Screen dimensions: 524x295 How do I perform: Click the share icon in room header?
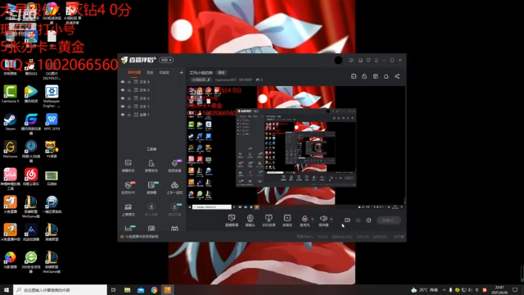(397, 76)
